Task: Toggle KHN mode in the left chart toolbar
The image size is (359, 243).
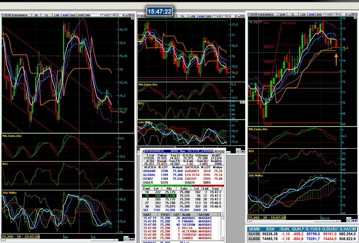Action: [65, 15]
